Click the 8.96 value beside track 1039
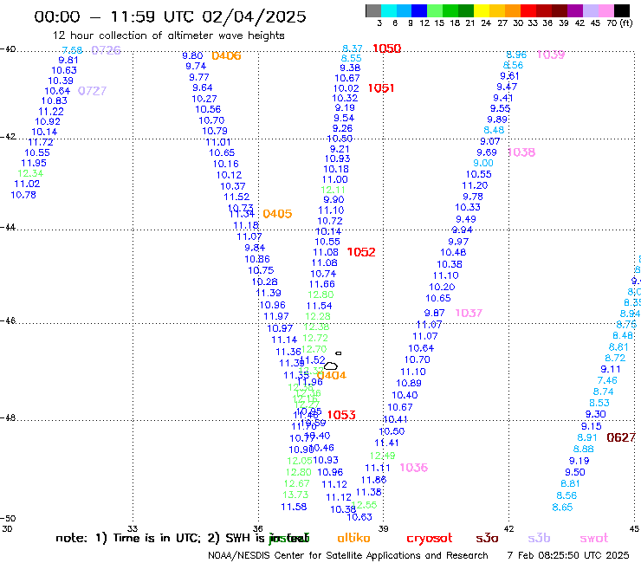Viewport: 641px width, 563px height. [516, 55]
